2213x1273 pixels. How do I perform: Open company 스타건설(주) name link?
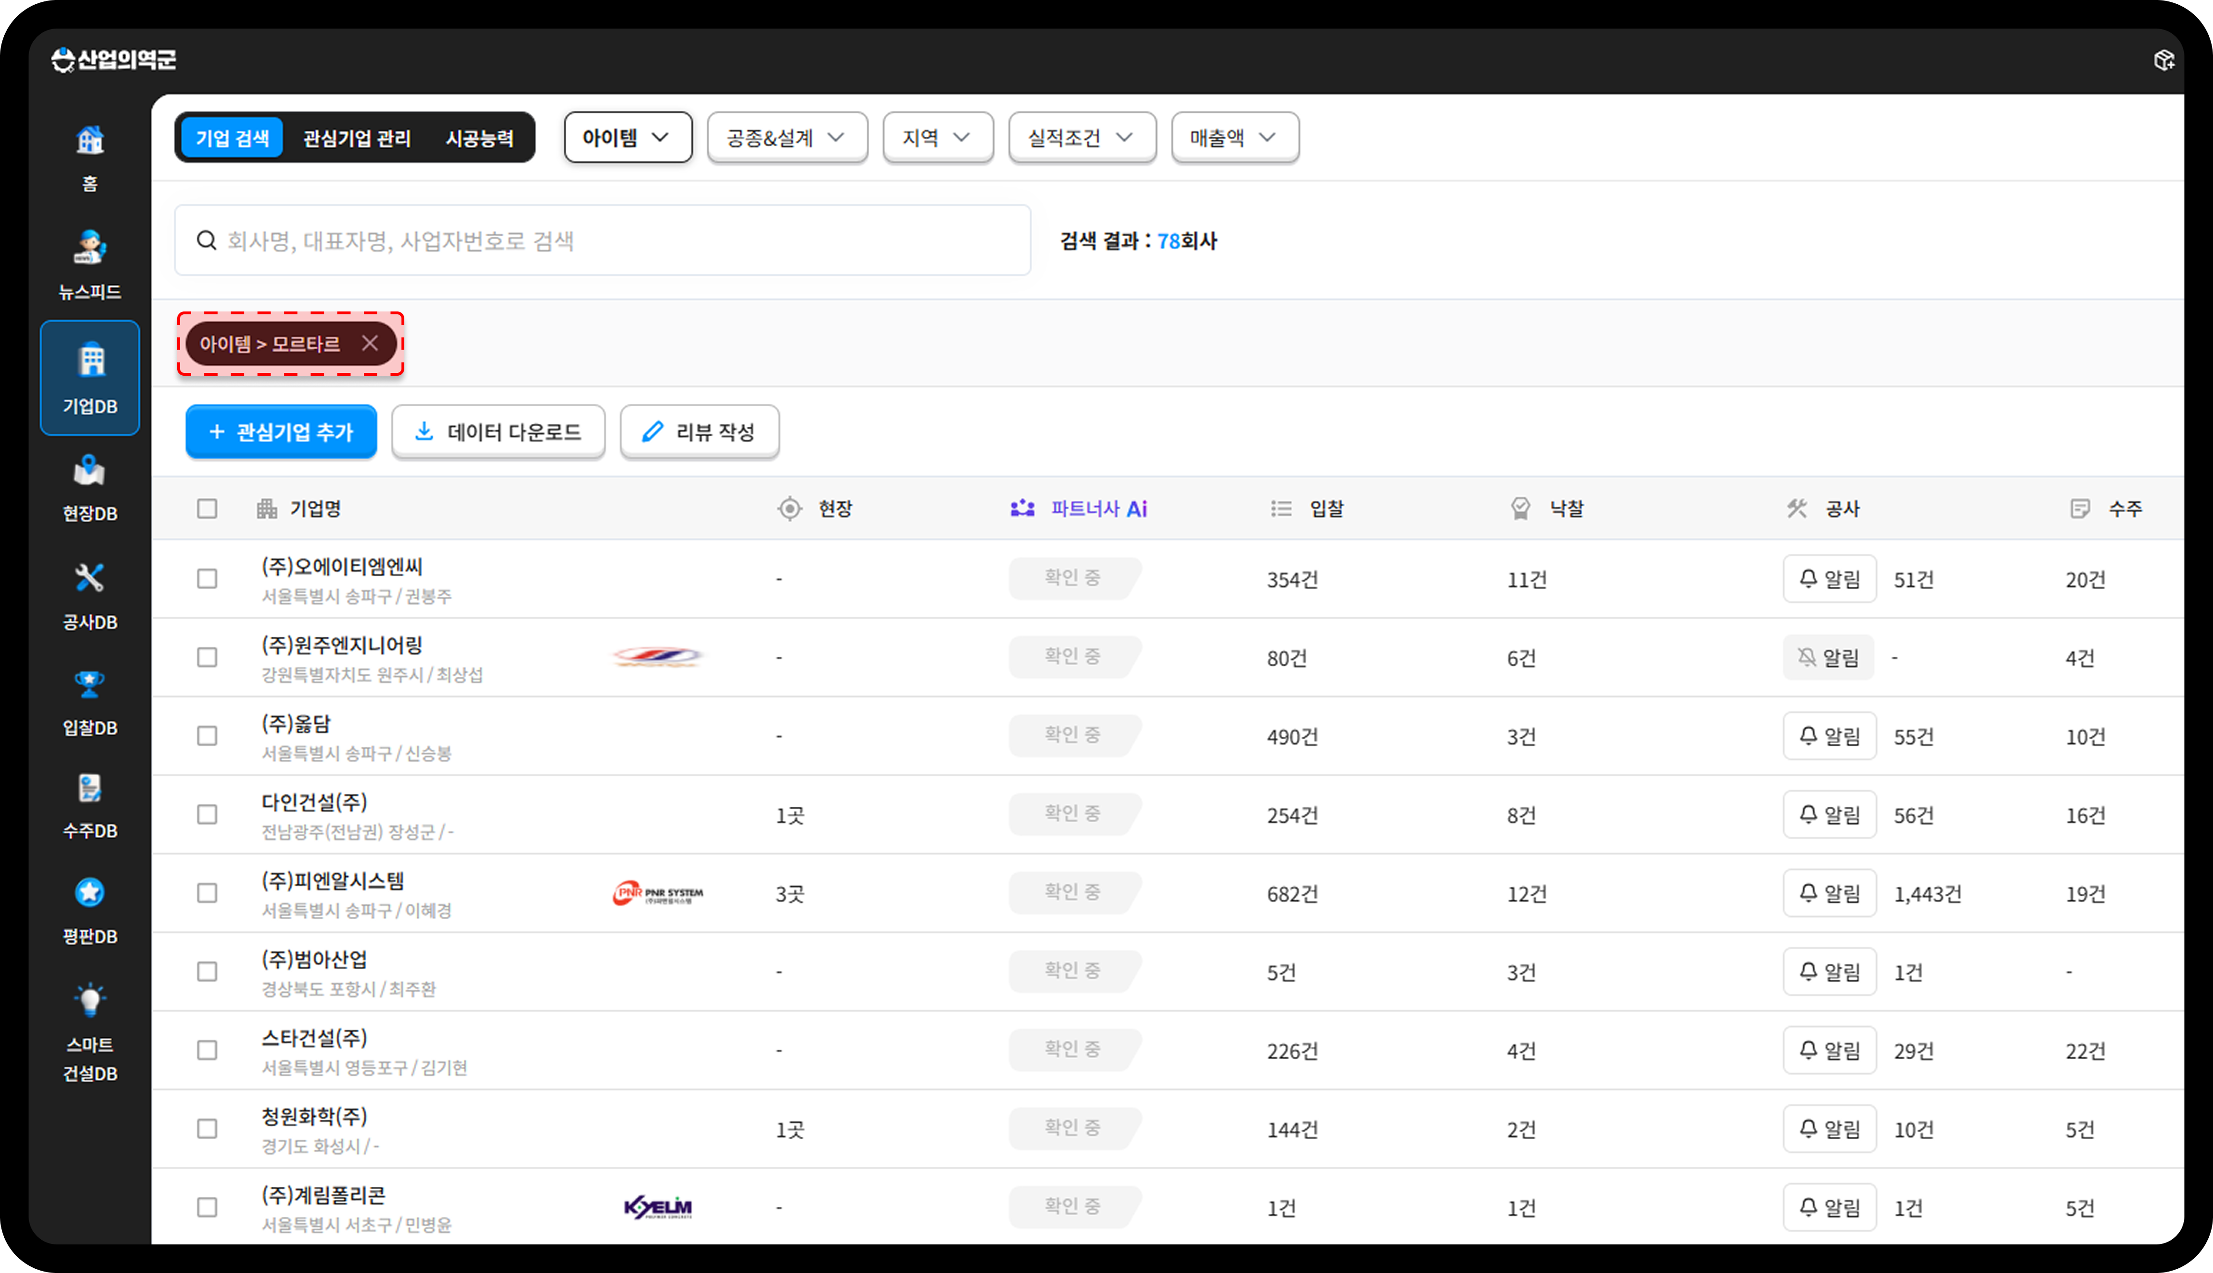(x=315, y=1038)
